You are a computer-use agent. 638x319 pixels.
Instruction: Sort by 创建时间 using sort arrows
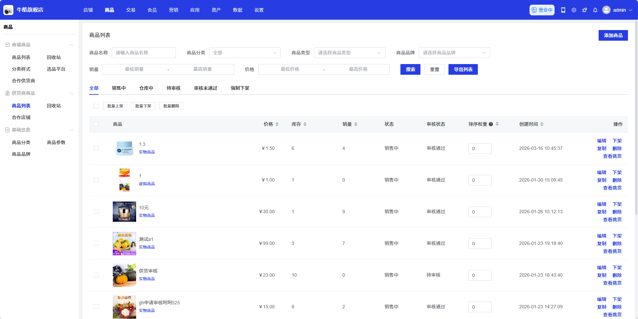[542, 124]
